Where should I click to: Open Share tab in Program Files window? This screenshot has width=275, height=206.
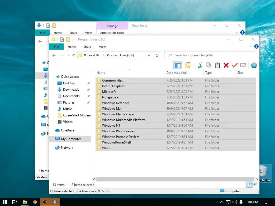[x=87, y=47]
